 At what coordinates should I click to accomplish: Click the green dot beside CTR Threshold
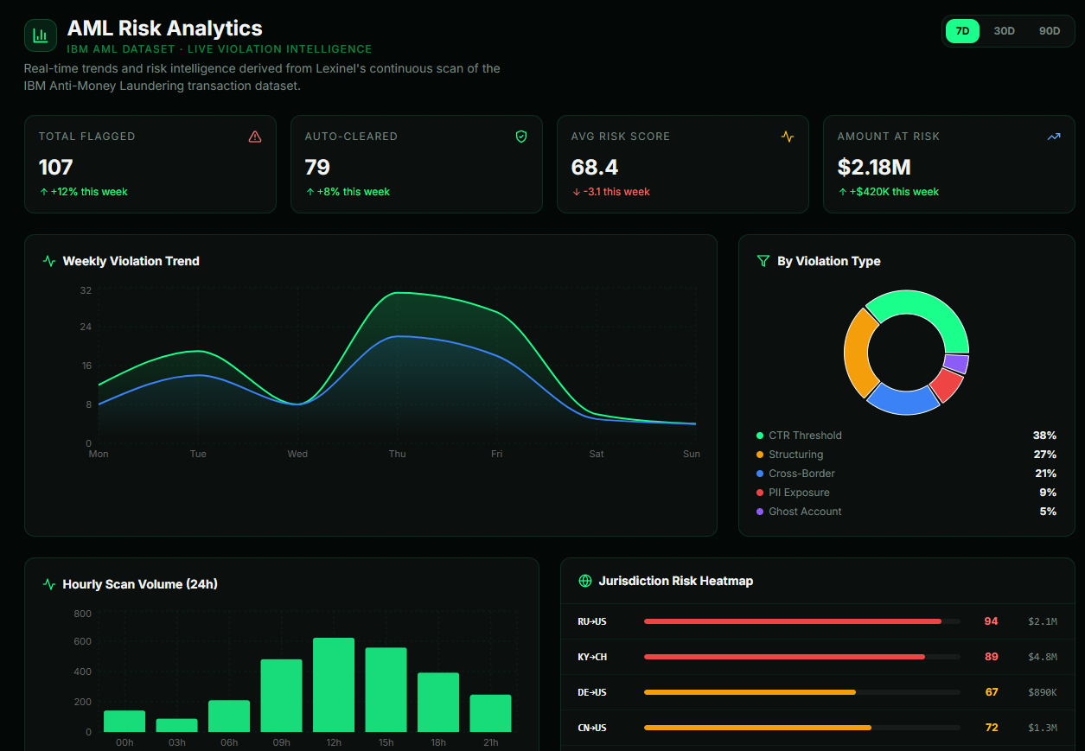[x=762, y=435]
